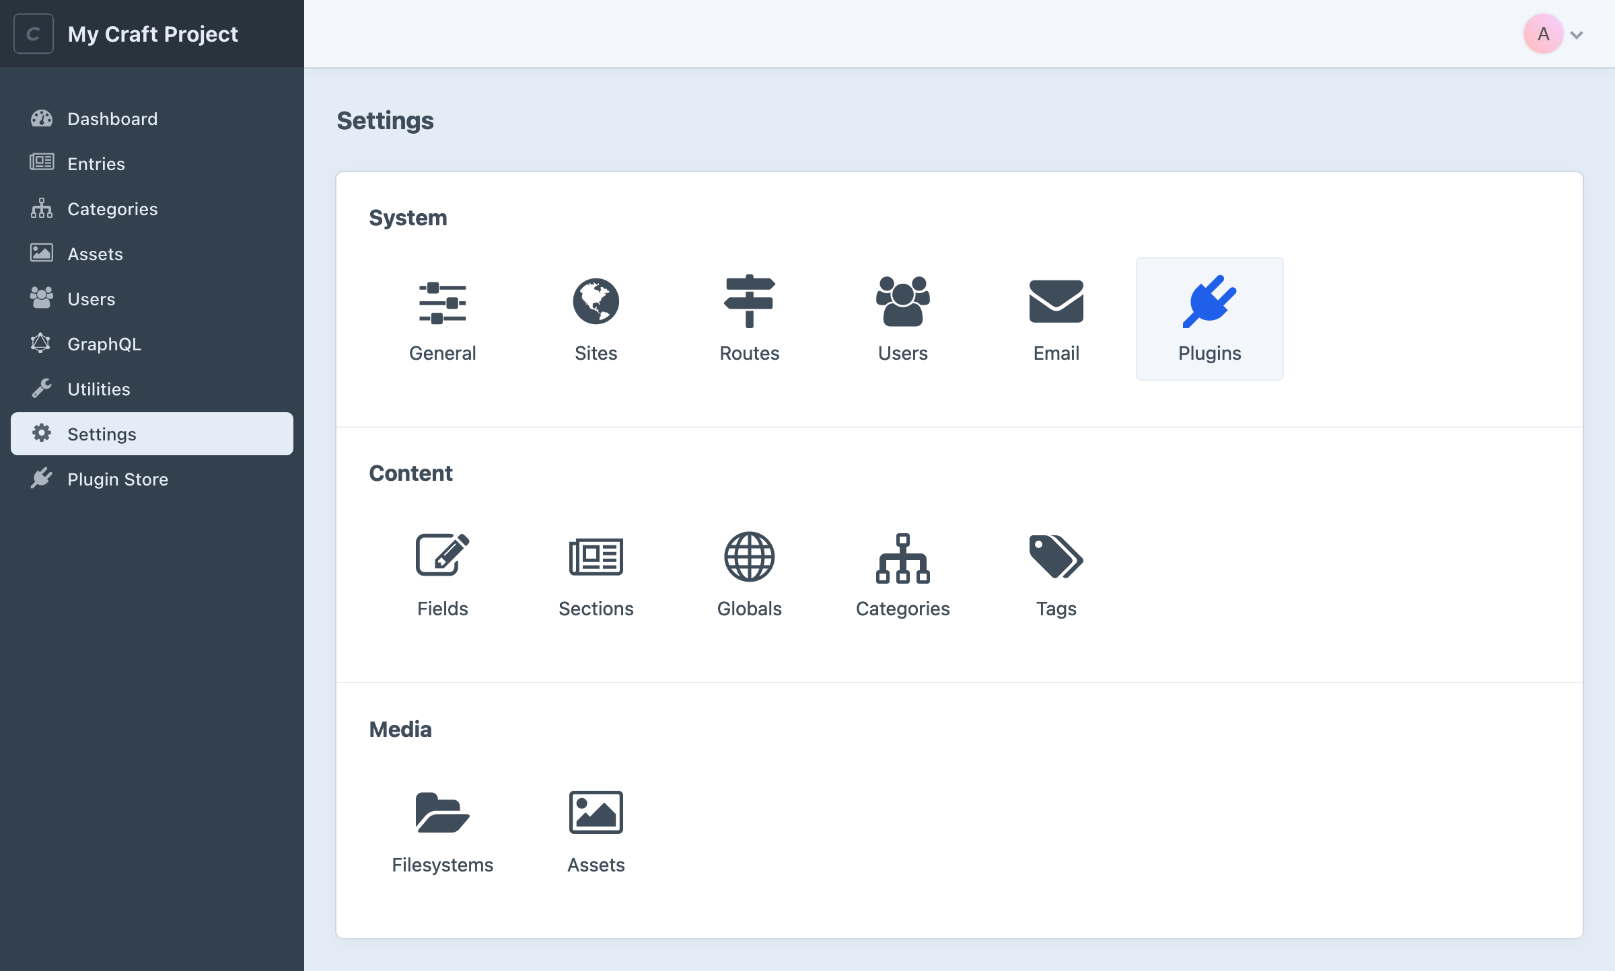Open Routes signpost settings
Viewport: 1615px width, 971px height.
pyautogui.click(x=749, y=319)
